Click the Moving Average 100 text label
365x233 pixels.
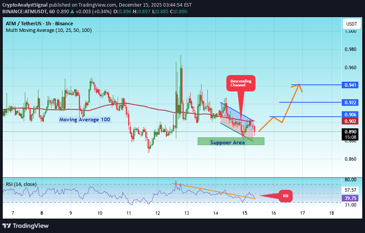point(84,119)
